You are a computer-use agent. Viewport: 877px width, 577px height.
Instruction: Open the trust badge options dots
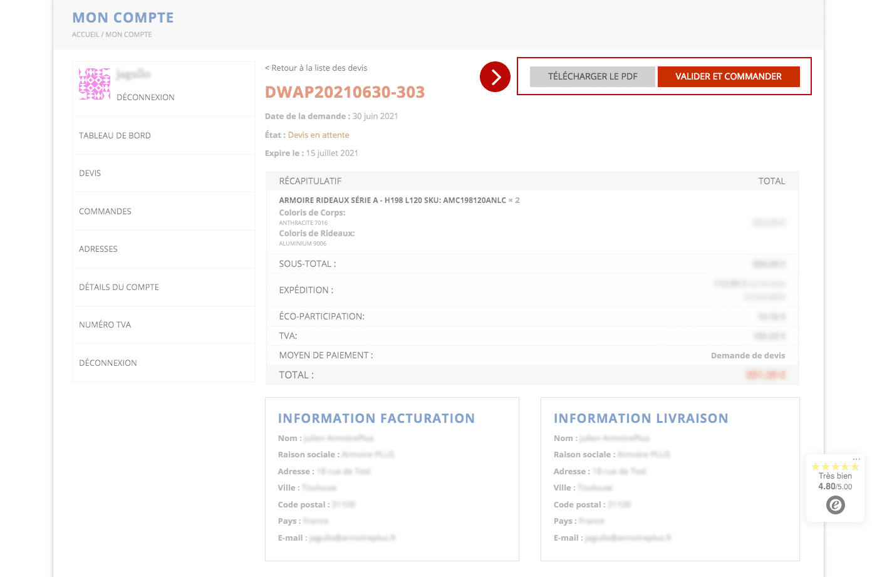(856, 459)
